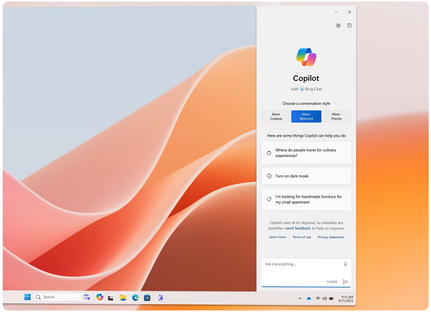Open the Privacy statement link
This screenshot has height=312, width=431.
coord(330,237)
